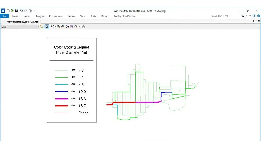Click the Zoom Extents icon
This screenshot has height=149, width=261.
tap(52, 27)
